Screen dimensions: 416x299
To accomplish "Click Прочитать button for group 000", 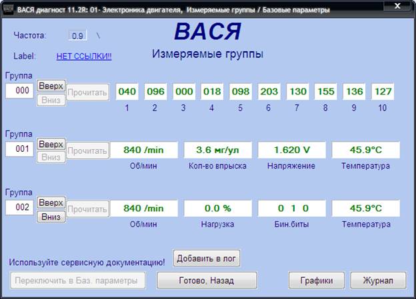I will [87, 93].
